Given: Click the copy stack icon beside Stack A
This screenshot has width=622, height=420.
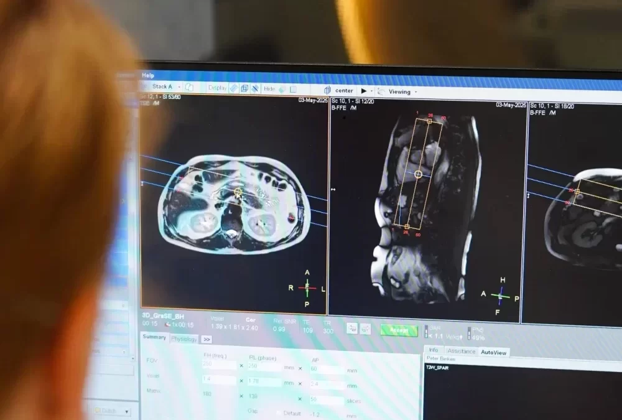Looking at the screenshot, I should pyautogui.click(x=190, y=87).
